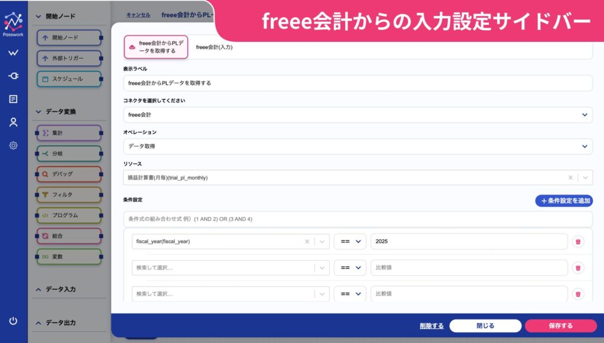Click the freee会計(入力) text
This screenshot has height=343, width=604.
214,47
